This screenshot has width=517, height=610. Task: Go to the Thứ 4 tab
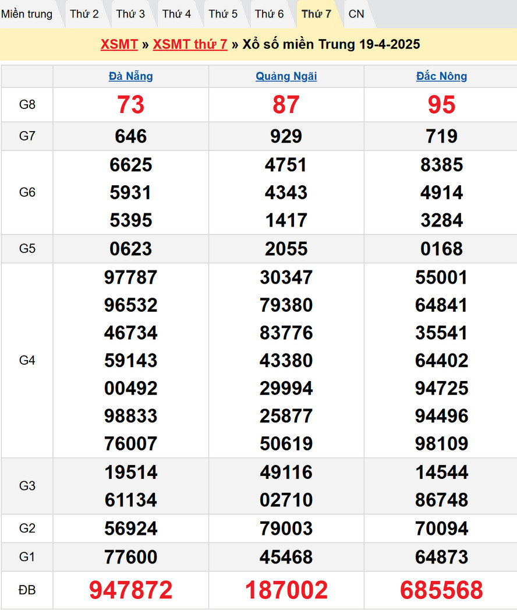[x=176, y=14]
